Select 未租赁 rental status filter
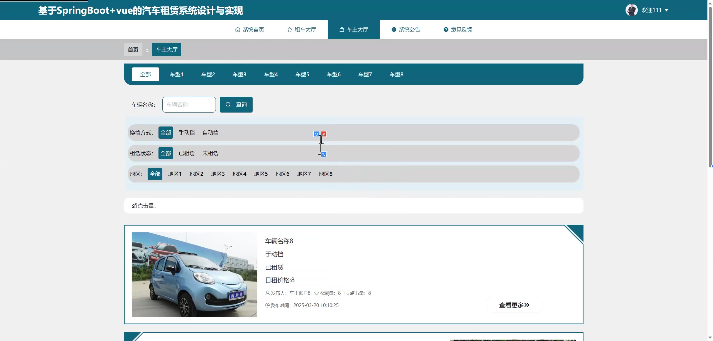This screenshot has width=713, height=341. pyautogui.click(x=210, y=153)
